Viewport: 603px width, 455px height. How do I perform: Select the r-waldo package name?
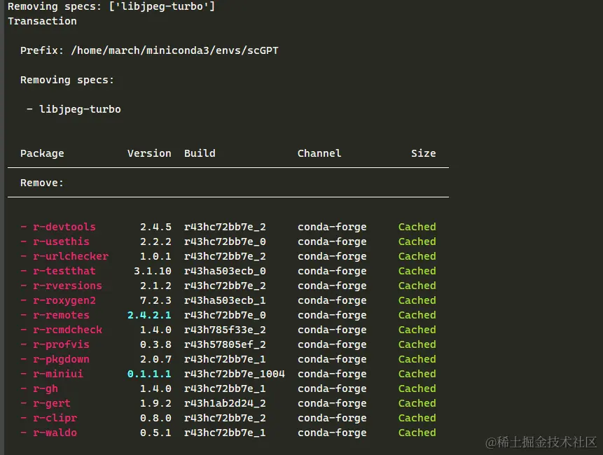pyautogui.click(x=55, y=433)
